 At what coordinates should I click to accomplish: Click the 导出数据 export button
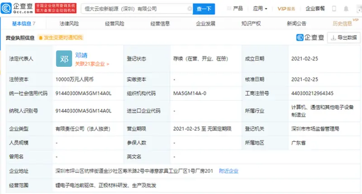[342, 38]
